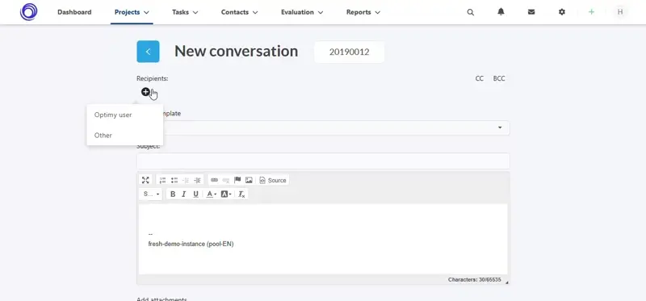Expand the Evaluation menu
The width and height of the screenshot is (646, 301).
pos(302,12)
